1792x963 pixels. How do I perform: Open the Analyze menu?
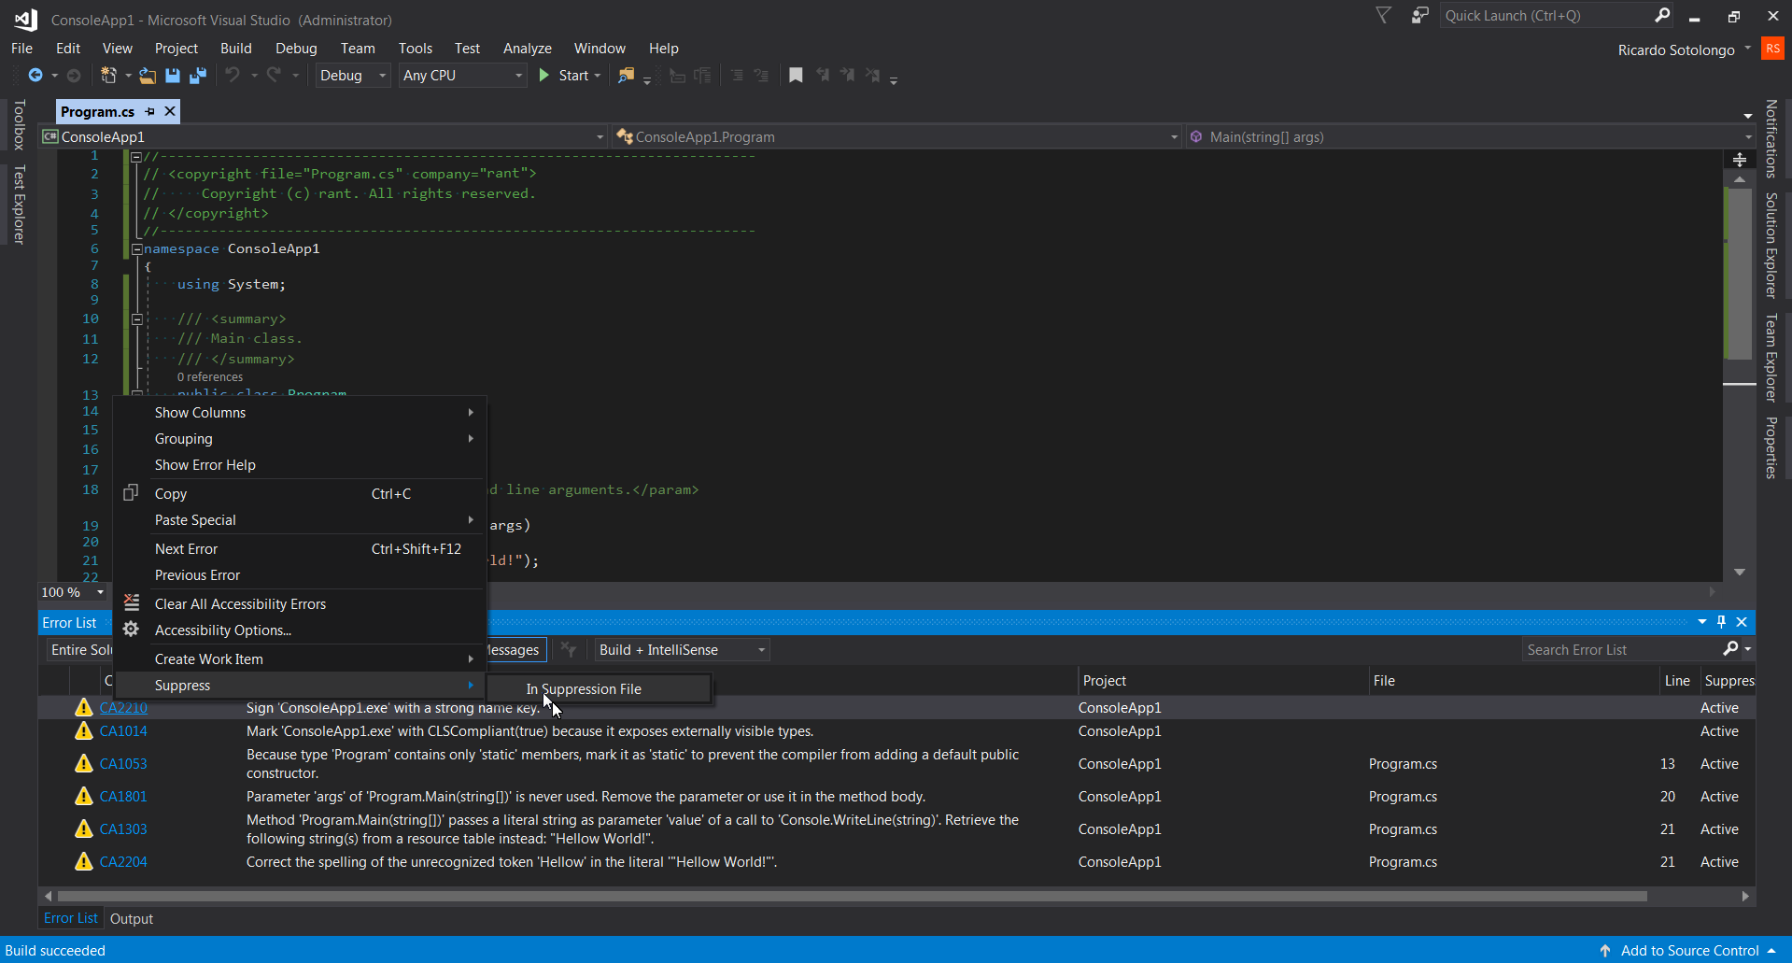pyautogui.click(x=527, y=49)
